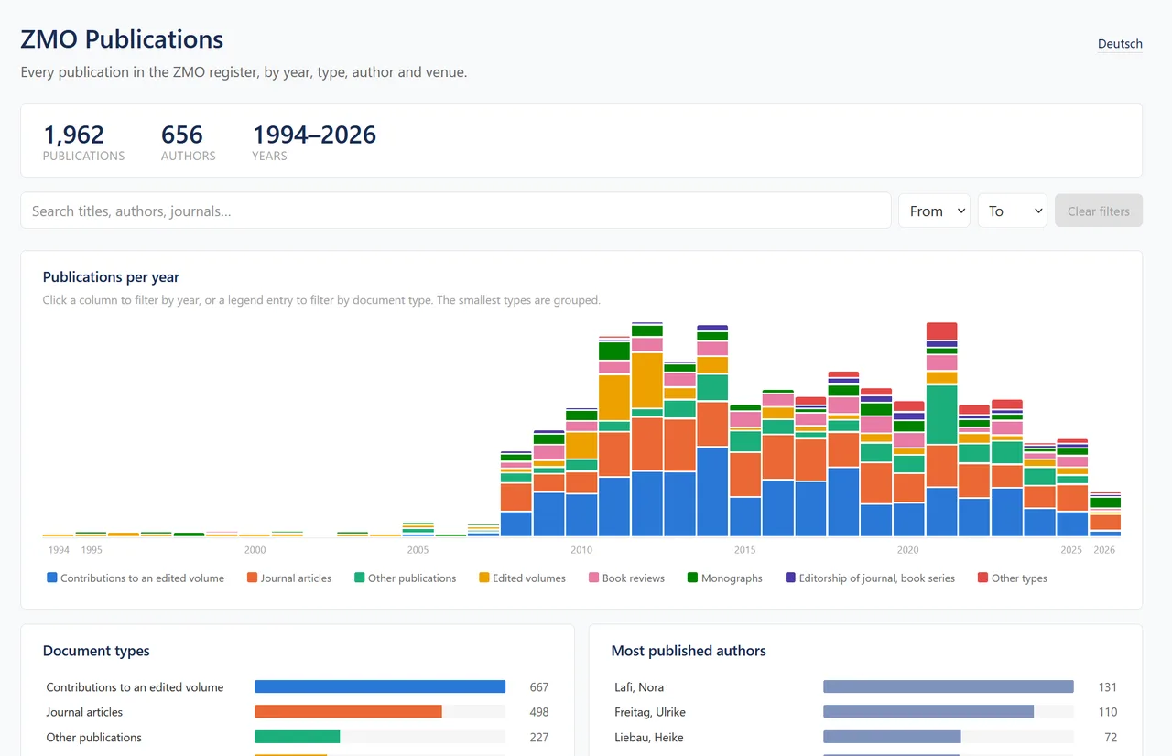Filter by Journal articles legend entry

point(289,578)
